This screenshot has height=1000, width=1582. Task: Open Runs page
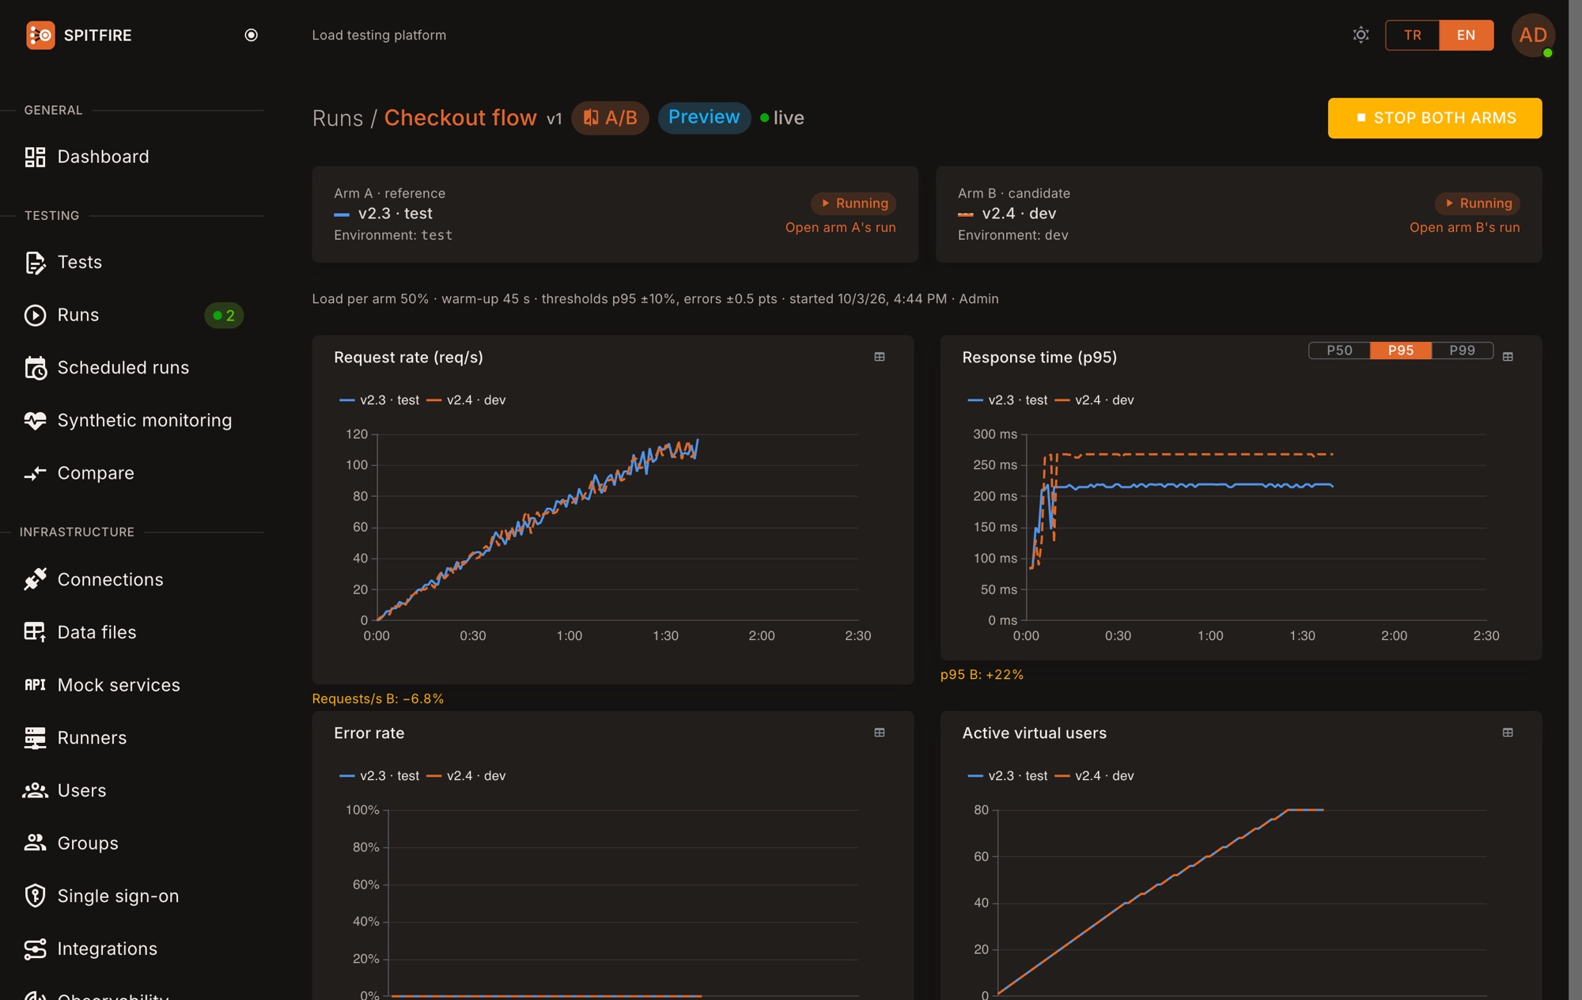(78, 315)
